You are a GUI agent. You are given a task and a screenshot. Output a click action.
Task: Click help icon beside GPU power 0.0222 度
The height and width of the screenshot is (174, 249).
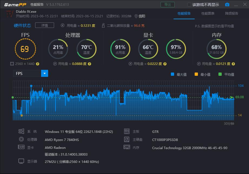coord(165,64)
